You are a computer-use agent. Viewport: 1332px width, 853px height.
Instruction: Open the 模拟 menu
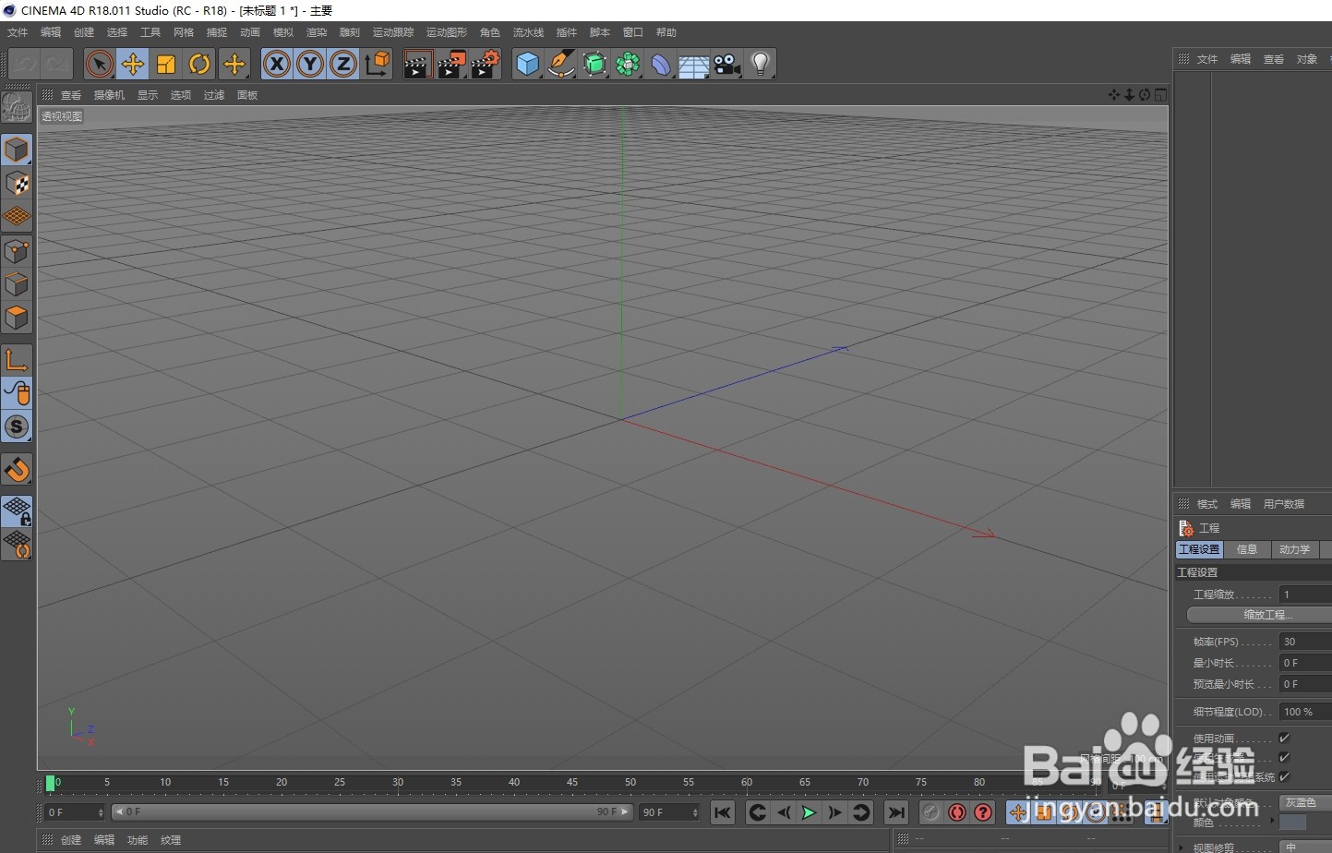pyautogui.click(x=283, y=32)
